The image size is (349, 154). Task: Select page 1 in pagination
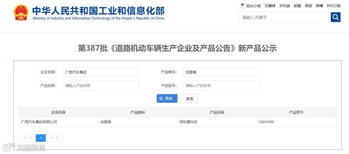pos(41,138)
